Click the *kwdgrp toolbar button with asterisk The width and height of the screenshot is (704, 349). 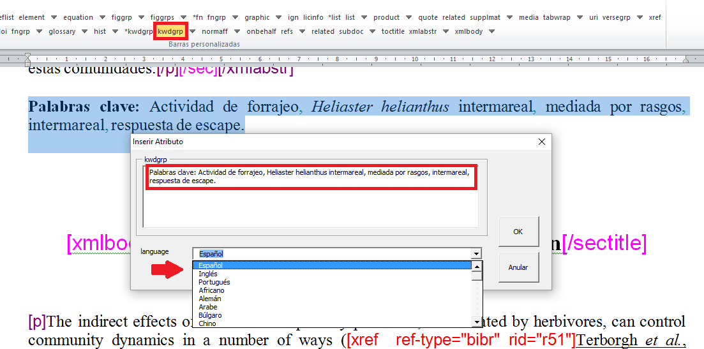pyautogui.click(x=139, y=31)
